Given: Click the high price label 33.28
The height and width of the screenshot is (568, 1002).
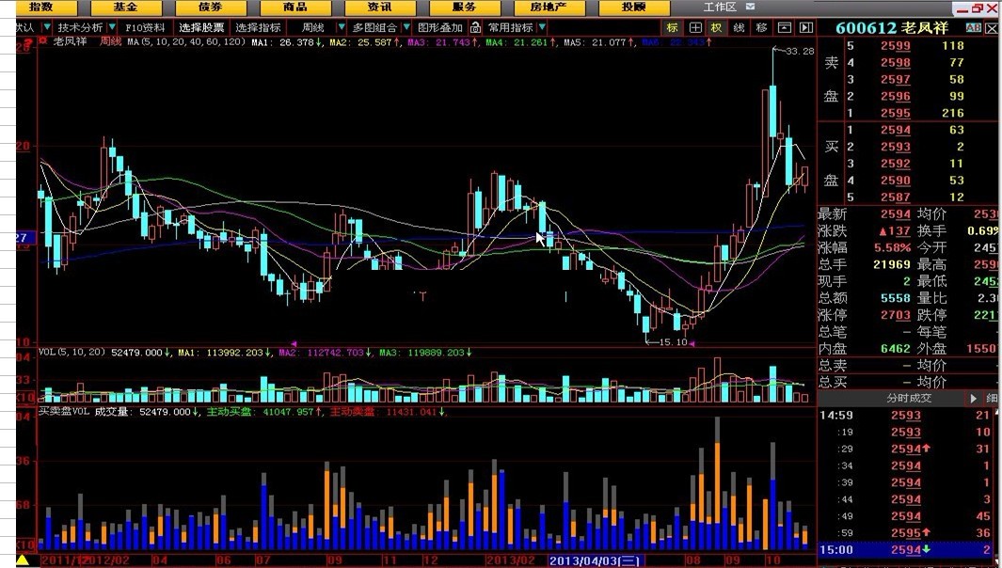Looking at the screenshot, I should pyautogui.click(x=800, y=51).
